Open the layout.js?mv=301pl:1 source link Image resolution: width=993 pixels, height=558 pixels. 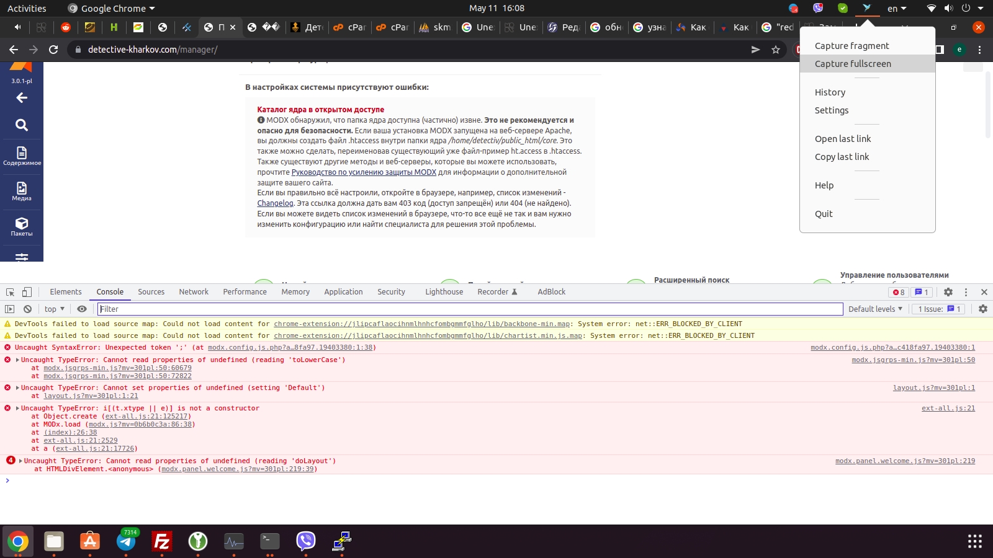(x=933, y=388)
